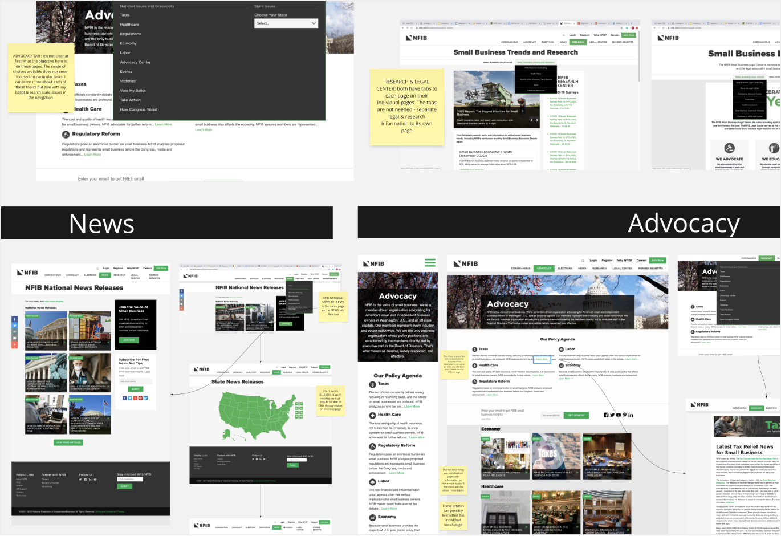781x536 pixels.
Task: Click Facebook icon beside GET UPDATES button
Action: pyautogui.click(x=606, y=415)
